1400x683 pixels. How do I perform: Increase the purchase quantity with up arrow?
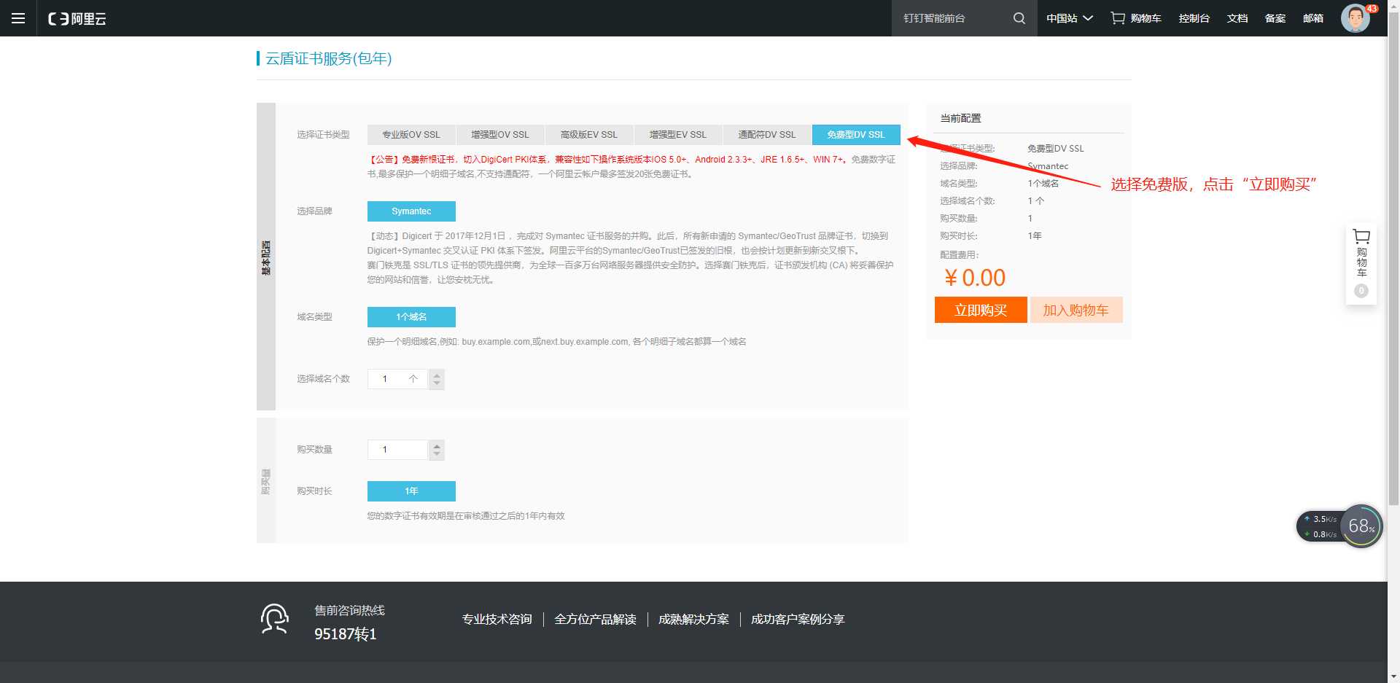(x=437, y=445)
